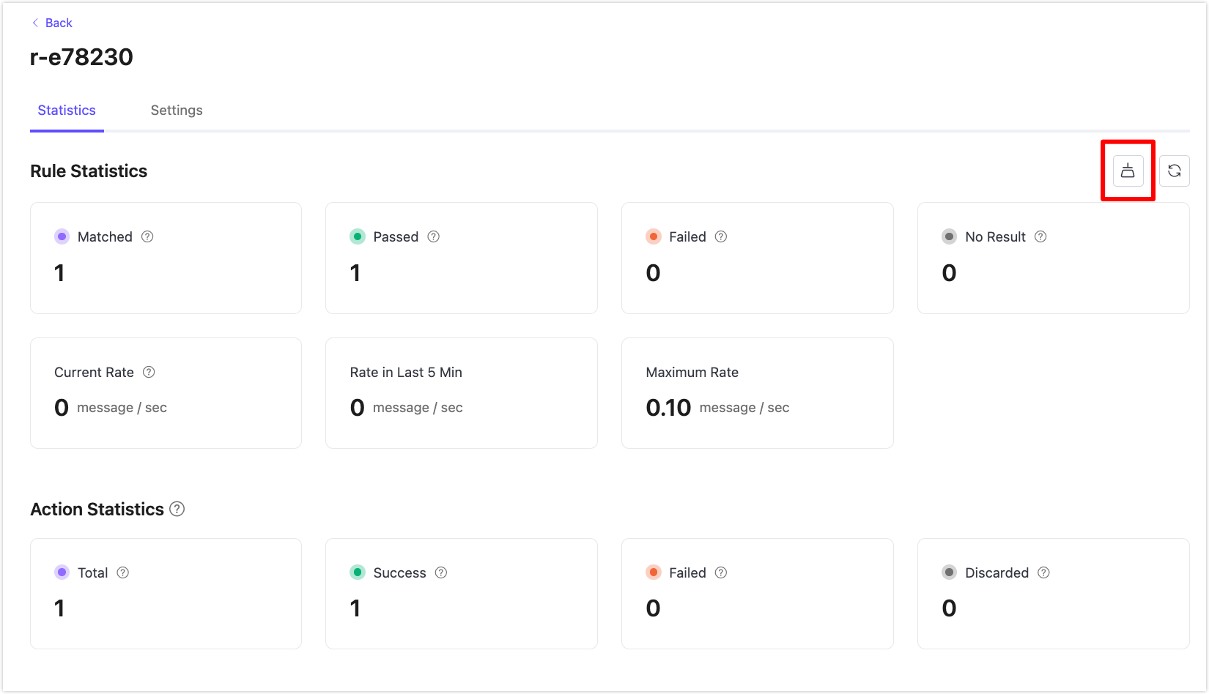Show the No Result help tooltip icon
The height and width of the screenshot is (694, 1209).
click(1040, 236)
